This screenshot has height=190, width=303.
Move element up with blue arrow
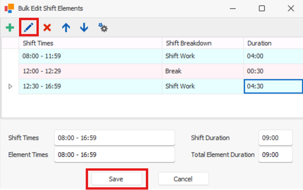coord(66,28)
